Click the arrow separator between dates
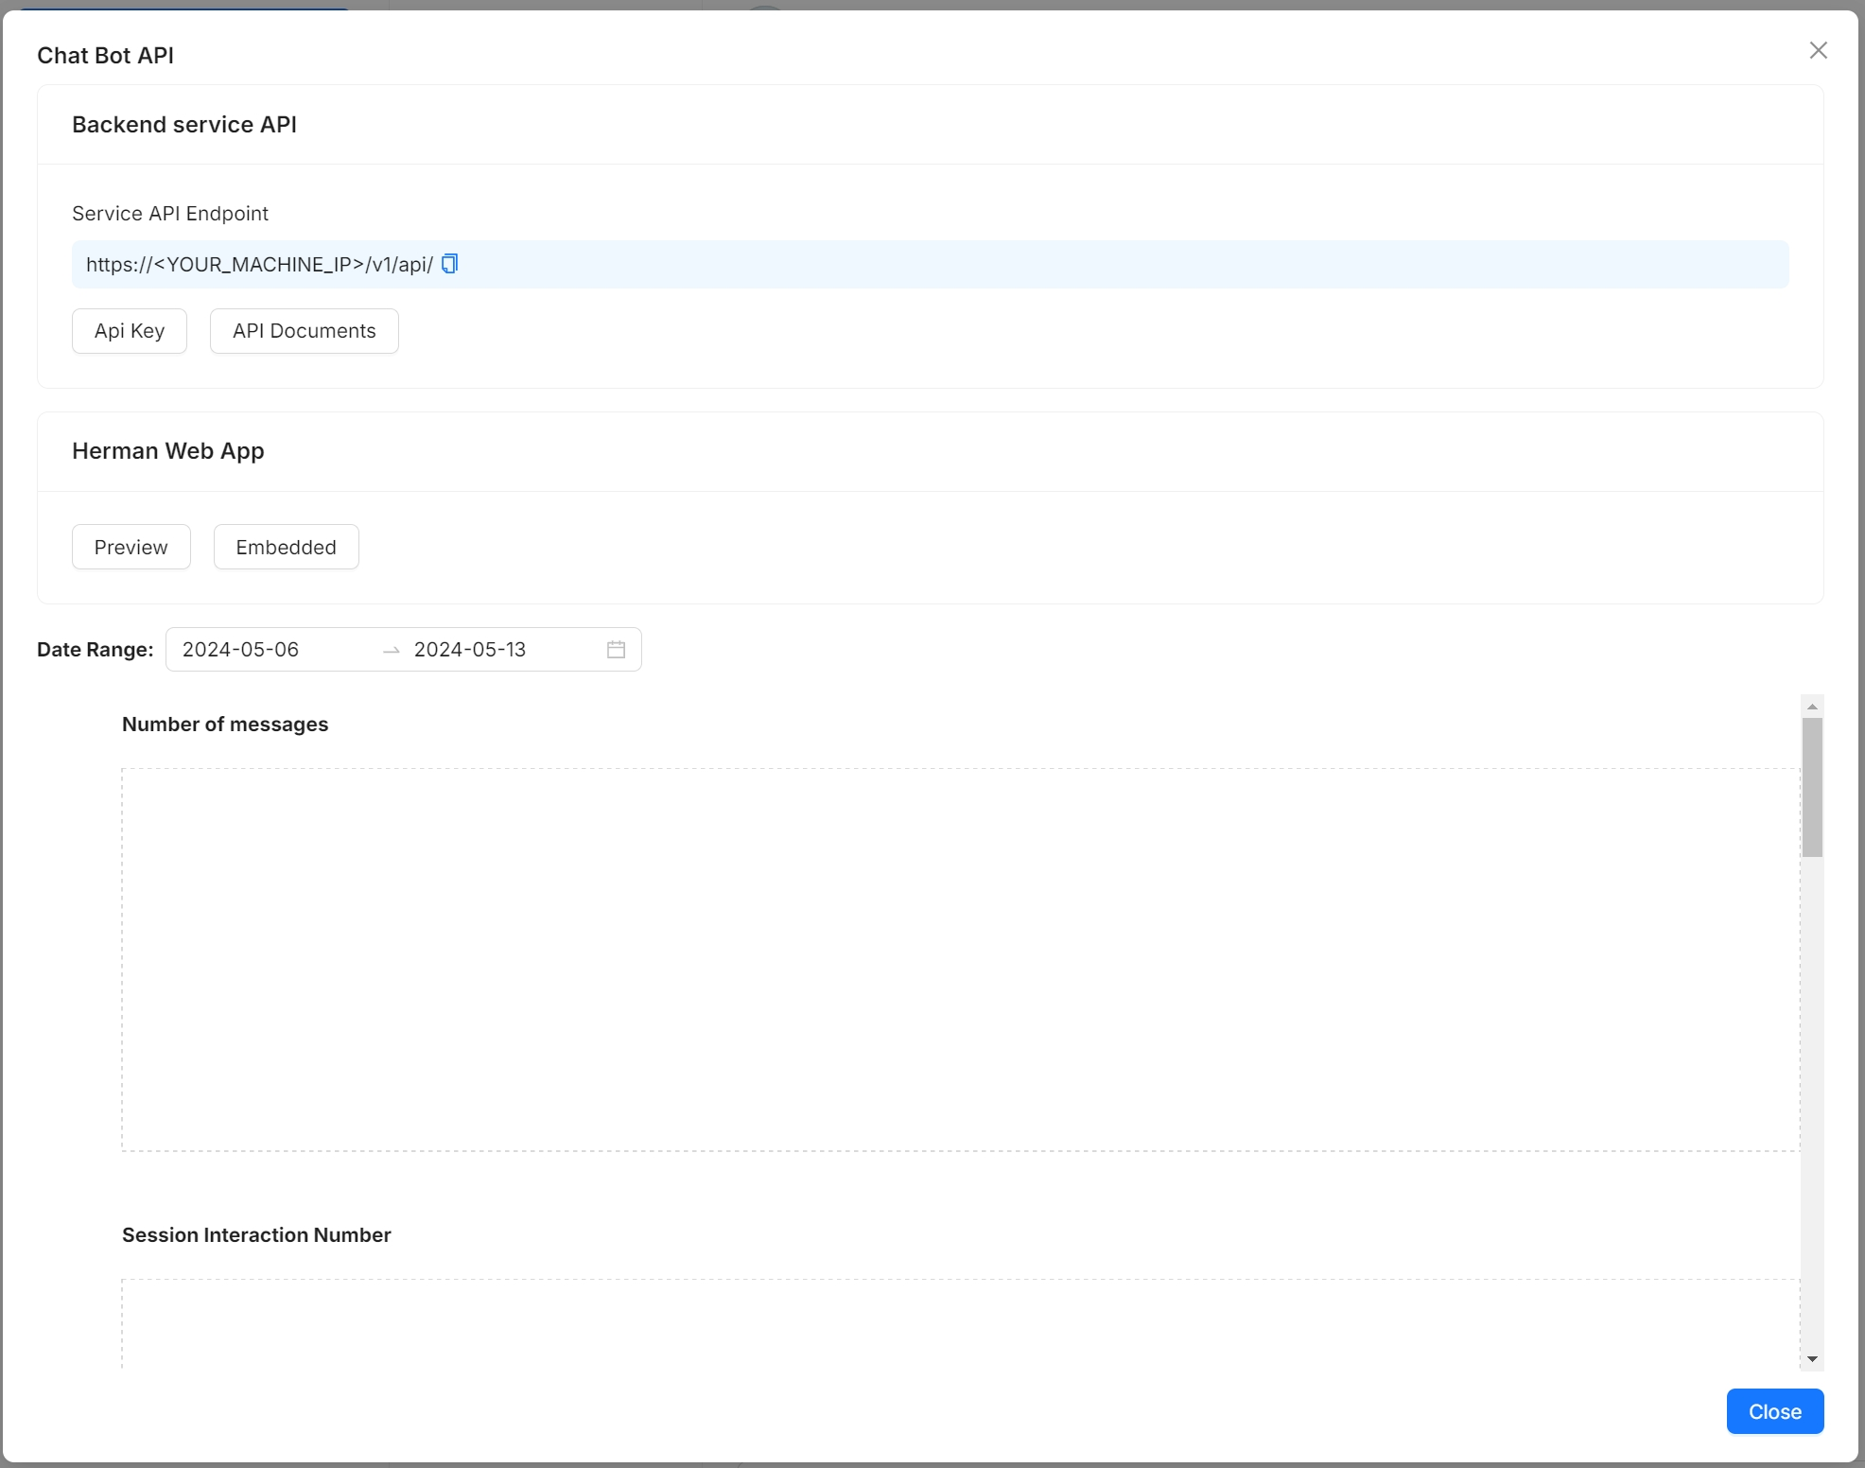Screen dimensions: 1865x1468 click(x=391, y=651)
